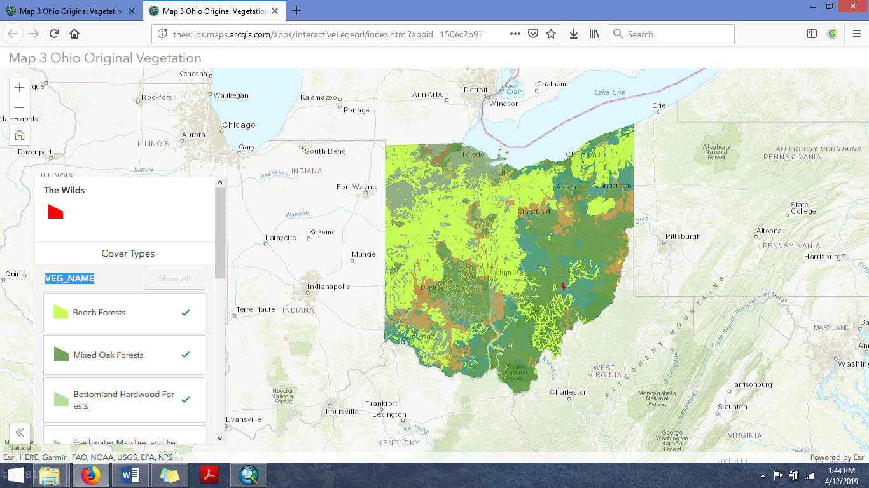Open the Page actions ellipsis menu
Image resolution: width=869 pixels, height=488 pixels.
point(514,34)
